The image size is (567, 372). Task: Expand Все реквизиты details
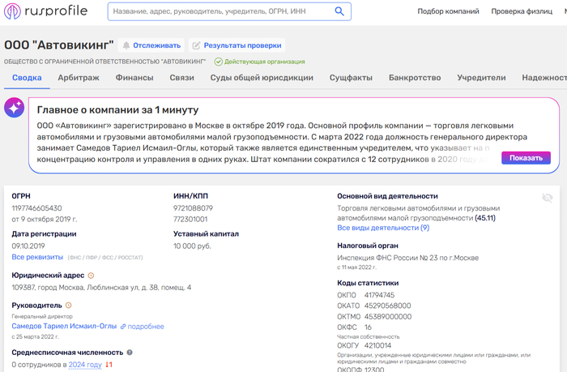click(37, 257)
